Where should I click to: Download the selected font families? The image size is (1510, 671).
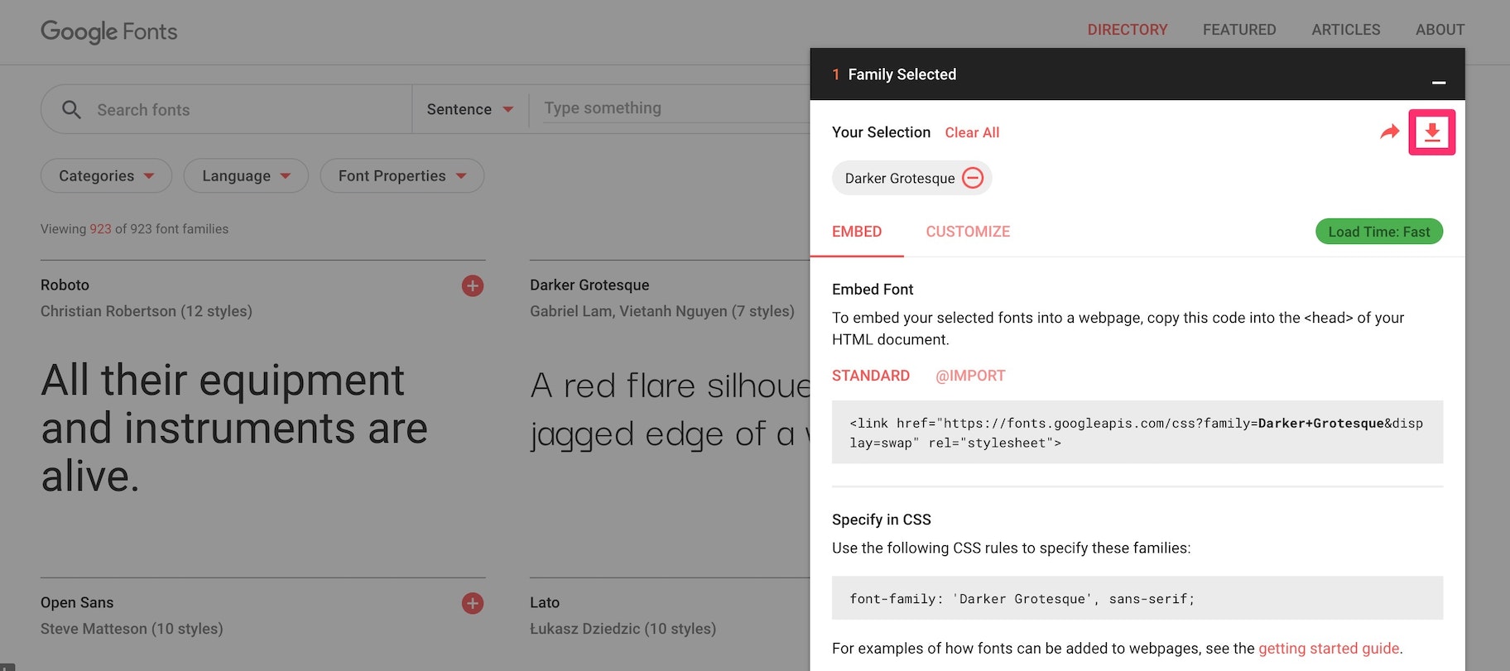[x=1431, y=132]
